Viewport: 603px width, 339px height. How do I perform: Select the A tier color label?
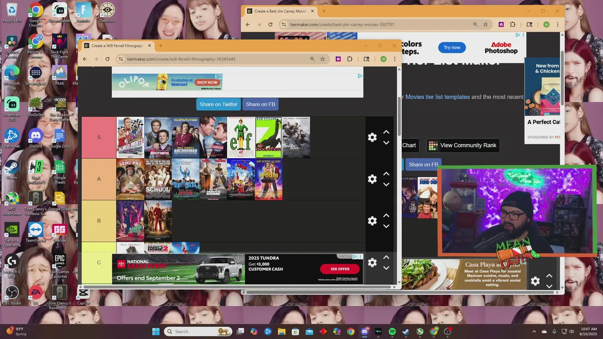99,179
